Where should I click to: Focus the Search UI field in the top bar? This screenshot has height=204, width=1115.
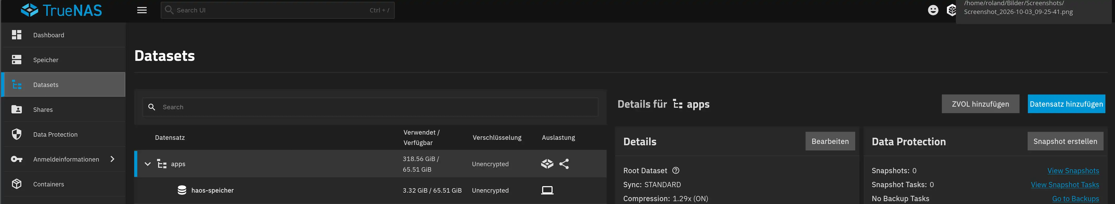point(277,10)
